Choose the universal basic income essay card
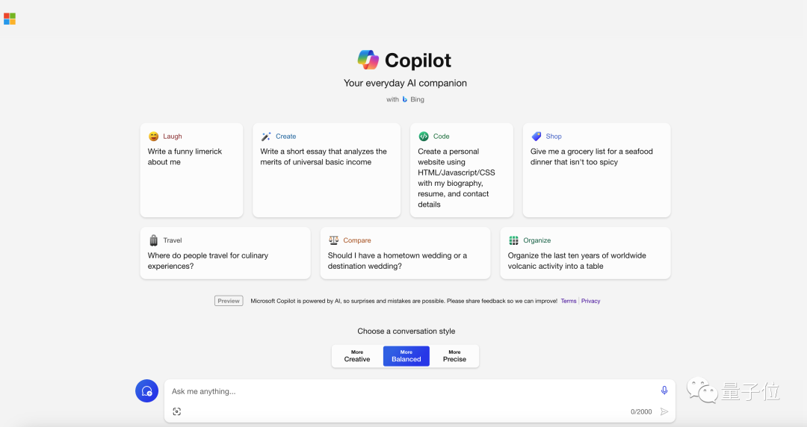The width and height of the screenshot is (807, 427). coord(327,170)
